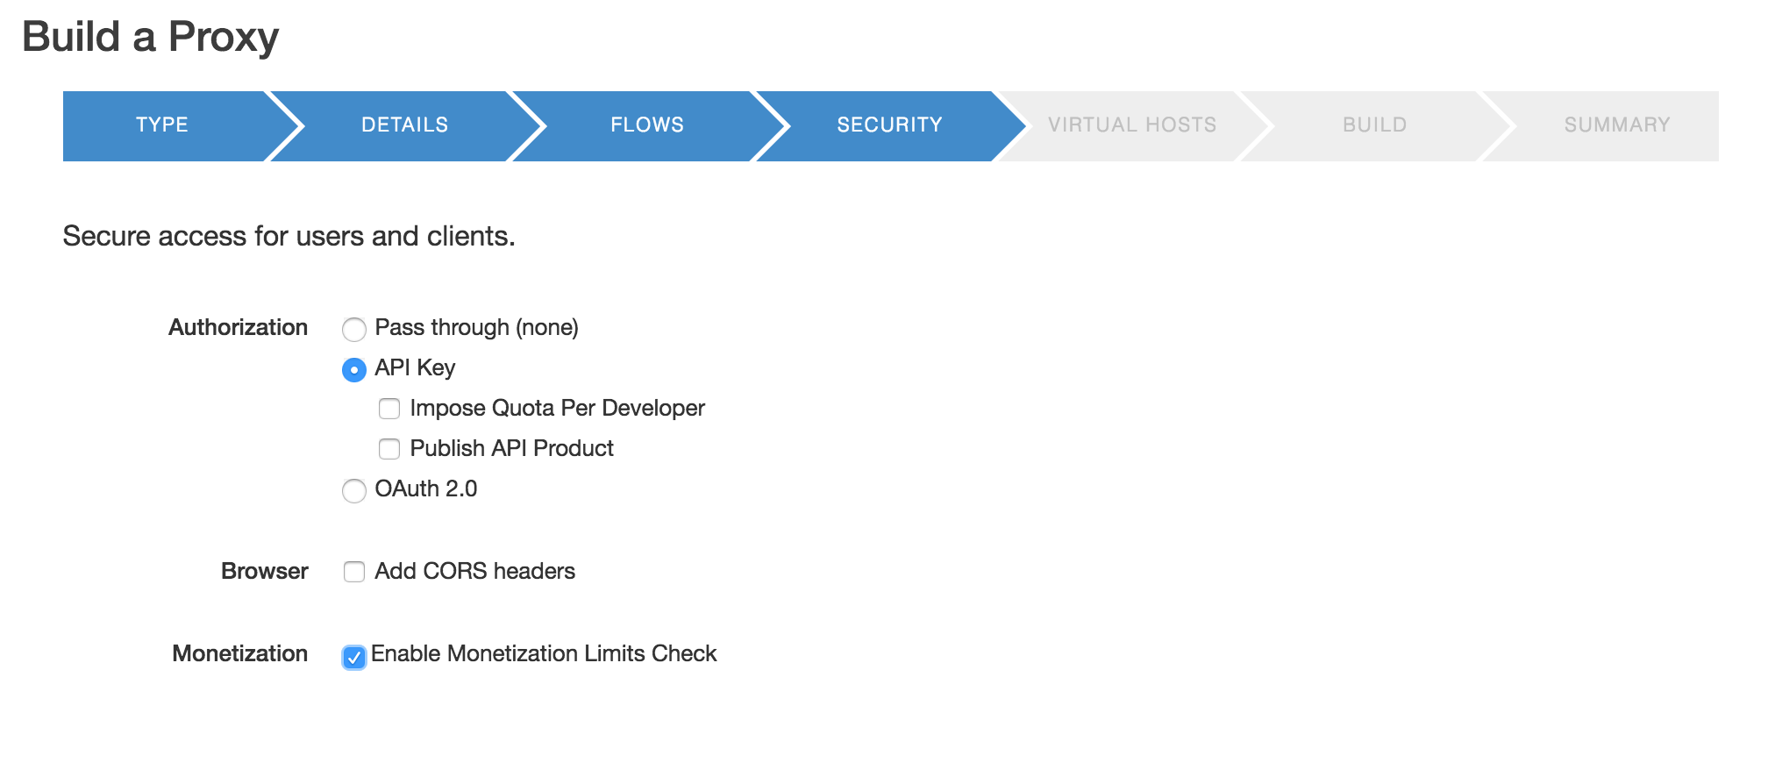Check Publish API Product
Viewport: 1768px width, 777px height.
(389, 449)
